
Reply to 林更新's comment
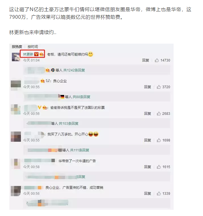(146, 60)
